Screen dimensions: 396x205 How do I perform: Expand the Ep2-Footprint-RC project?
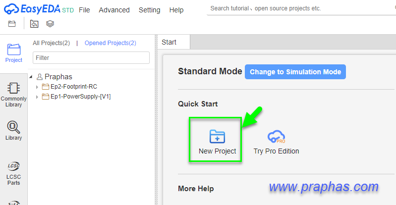[x=37, y=87]
